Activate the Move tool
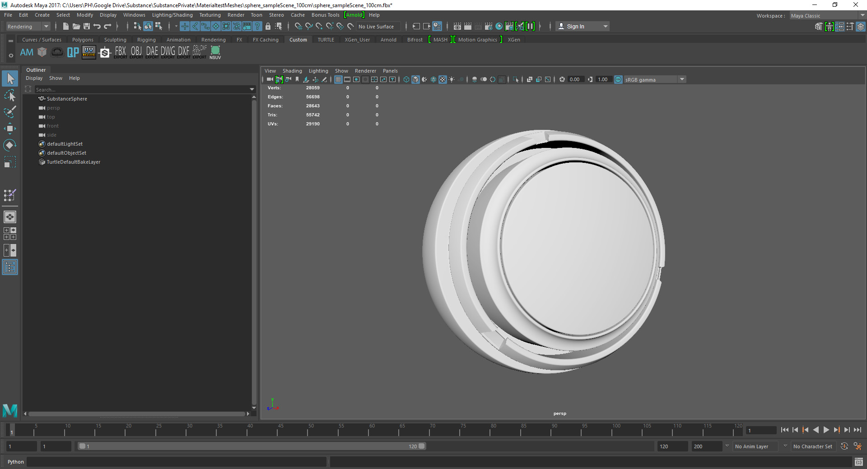 tap(10, 129)
